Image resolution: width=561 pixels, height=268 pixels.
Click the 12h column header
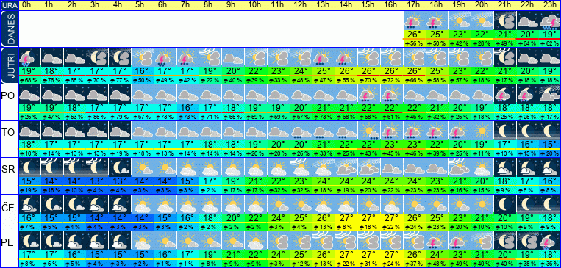click(301, 5)
